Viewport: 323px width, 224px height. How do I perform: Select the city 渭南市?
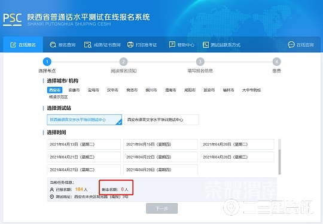pyautogui.click(x=170, y=90)
